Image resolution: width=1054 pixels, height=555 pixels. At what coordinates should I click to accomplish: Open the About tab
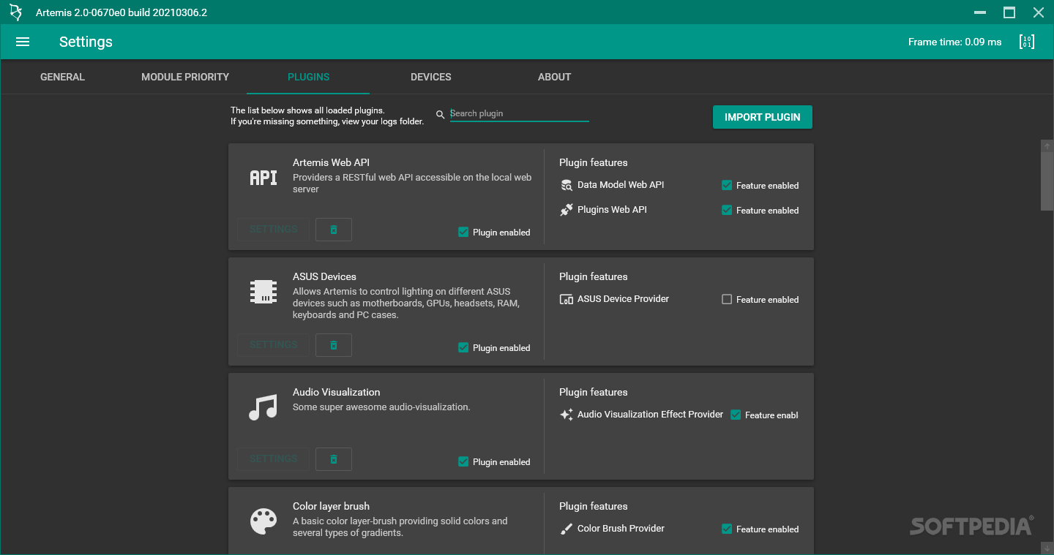click(x=554, y=77)
